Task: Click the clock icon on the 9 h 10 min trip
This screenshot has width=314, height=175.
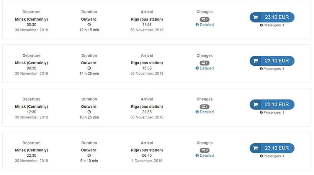Action: click(x=89, y=156)
